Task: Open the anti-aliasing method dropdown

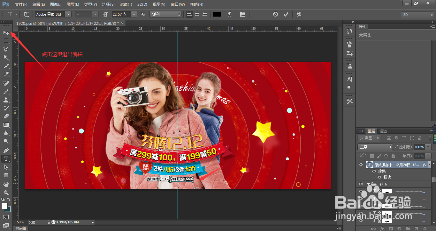Action: click(x=165, y=14)
